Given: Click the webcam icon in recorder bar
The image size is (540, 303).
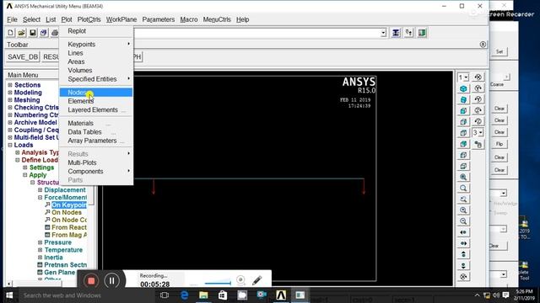Looking at the screenshot, I should pos(240,280).
